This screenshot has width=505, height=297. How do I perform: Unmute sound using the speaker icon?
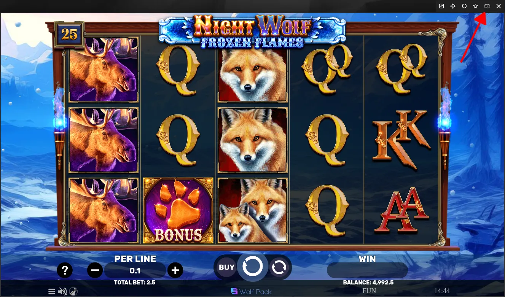tap(63, 292)
